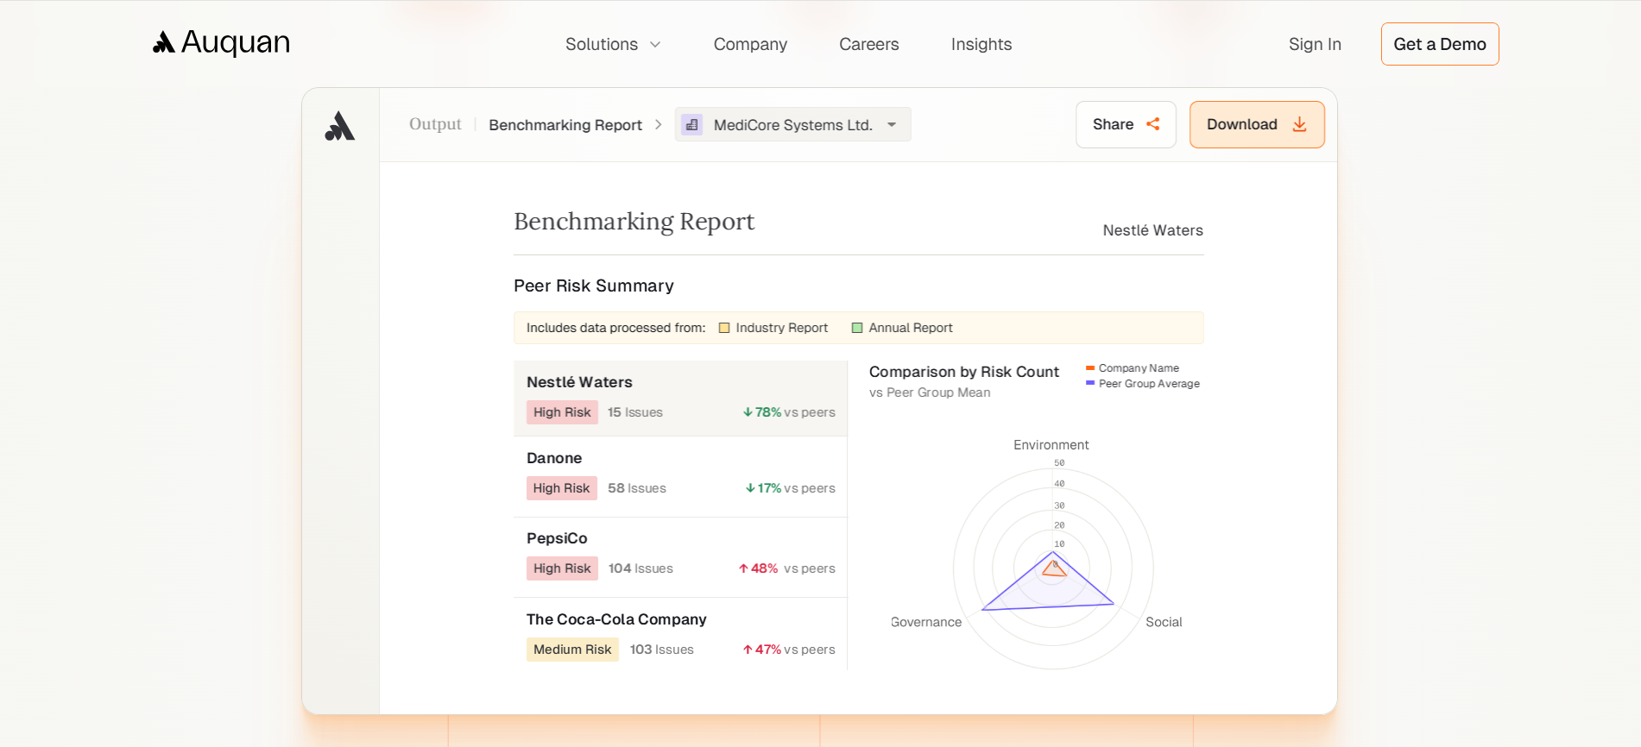Click the Medium Risk badge under Coca-Cola
1641x747 pixels.
(x=572, y=650)
